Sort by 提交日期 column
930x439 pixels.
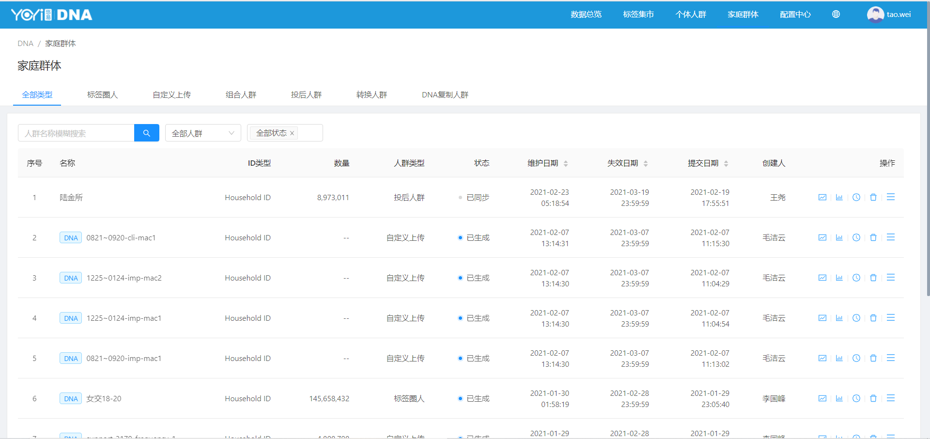click(x=726, y=163)
